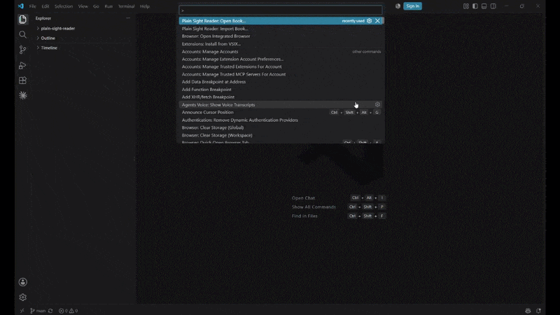The image size is (560, 315).
Task: Configure keybinding gear for Open Book command
Action: (x=370, y=21)
